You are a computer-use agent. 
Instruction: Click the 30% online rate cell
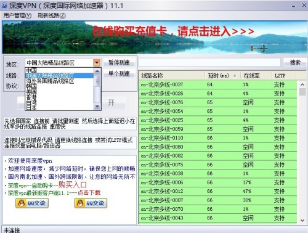click(247, 200)
